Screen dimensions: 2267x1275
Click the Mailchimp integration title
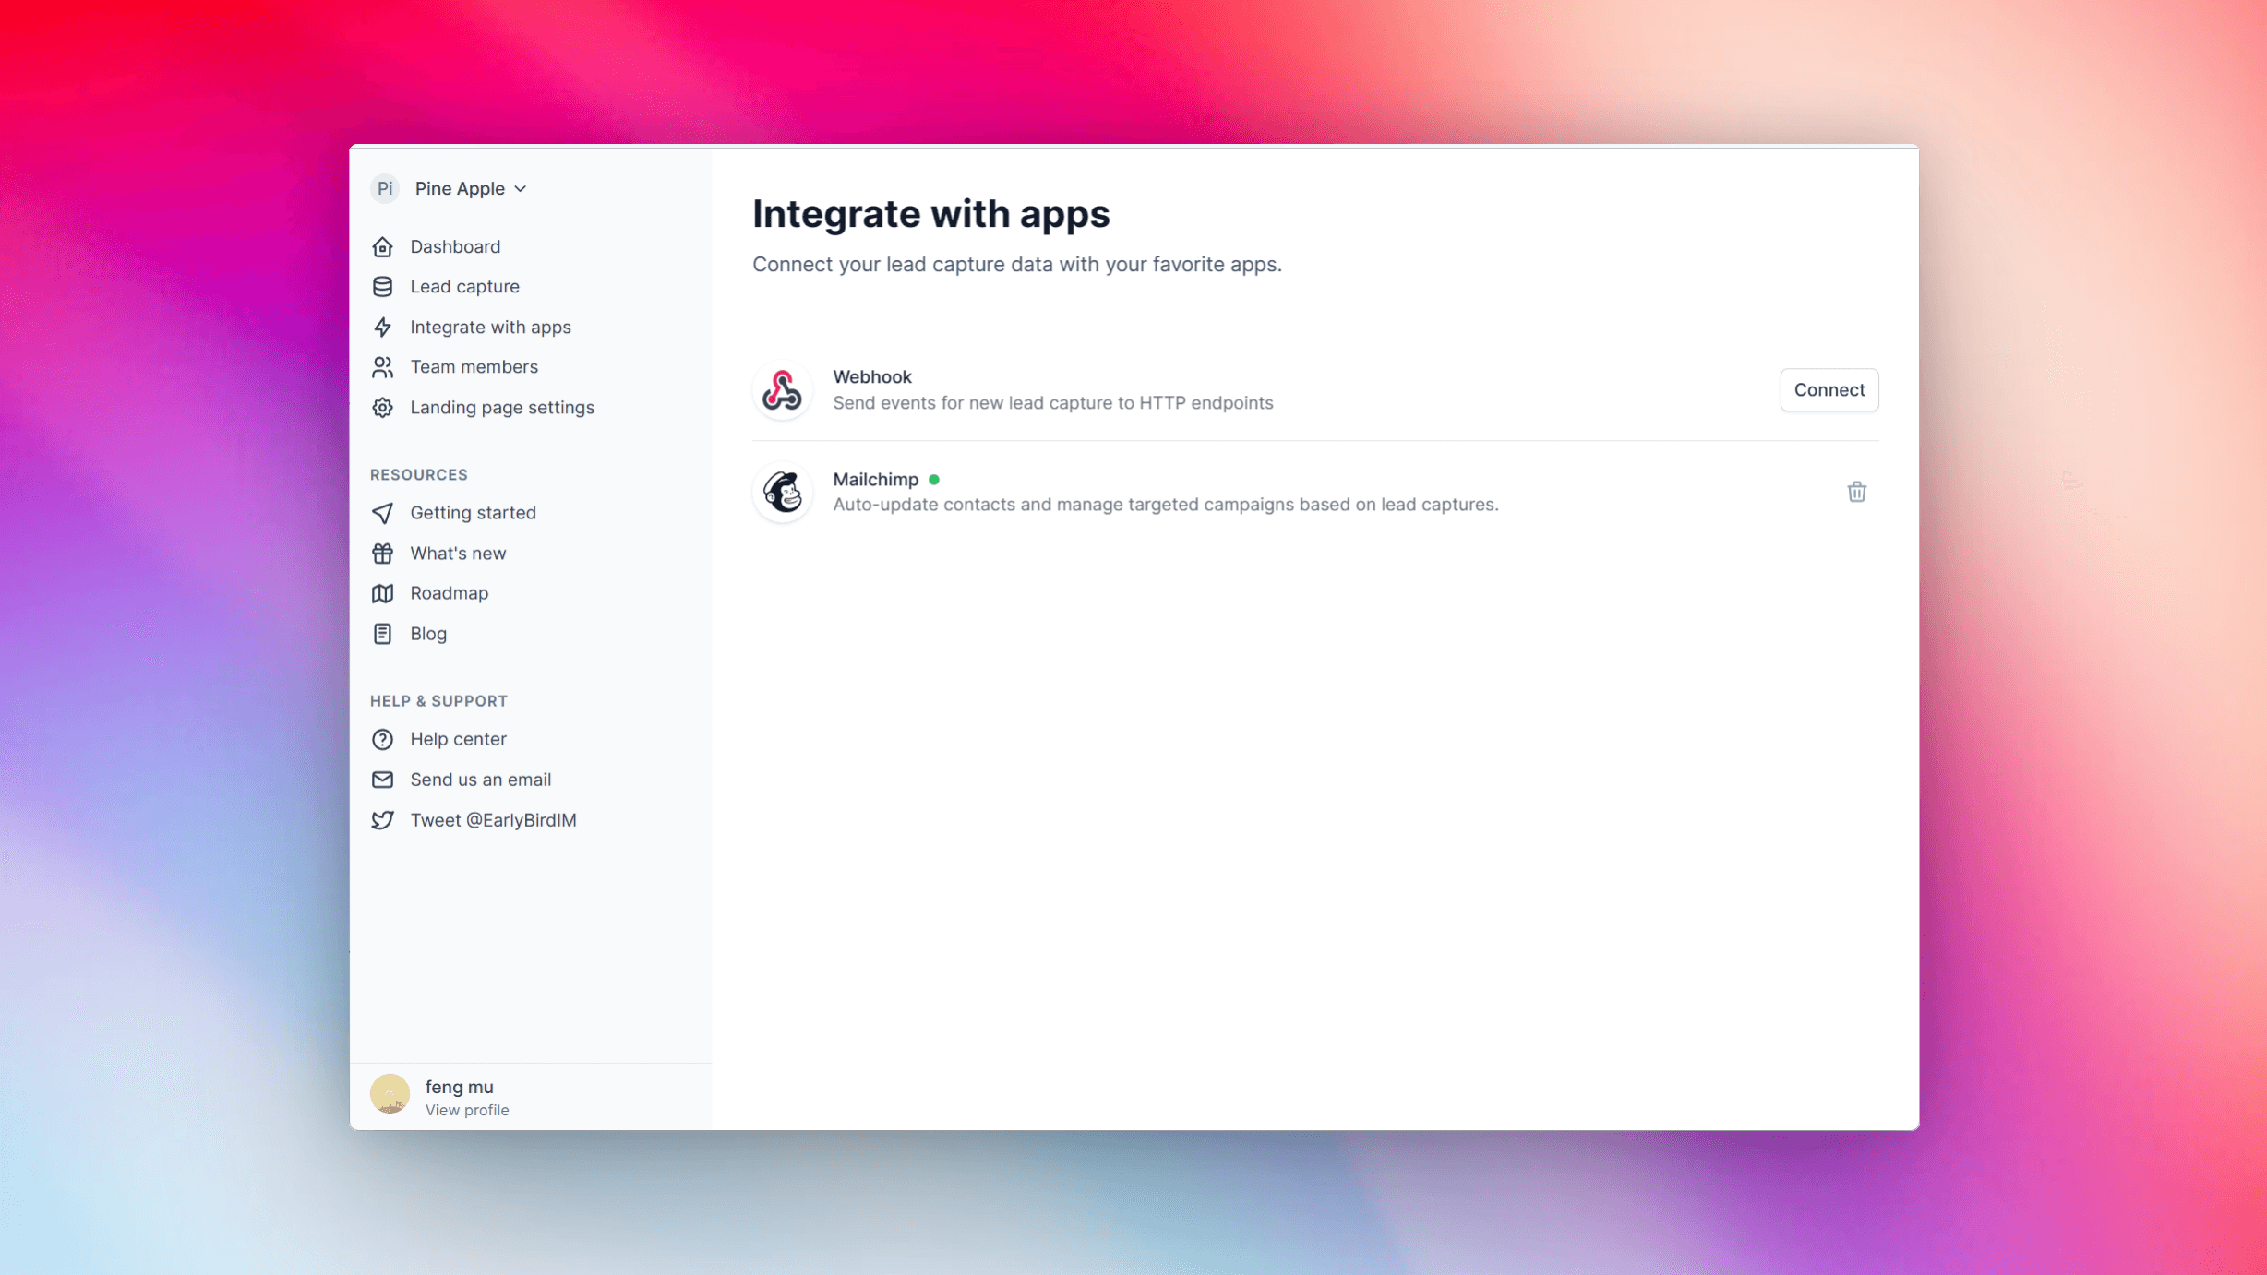click(875, 480)
